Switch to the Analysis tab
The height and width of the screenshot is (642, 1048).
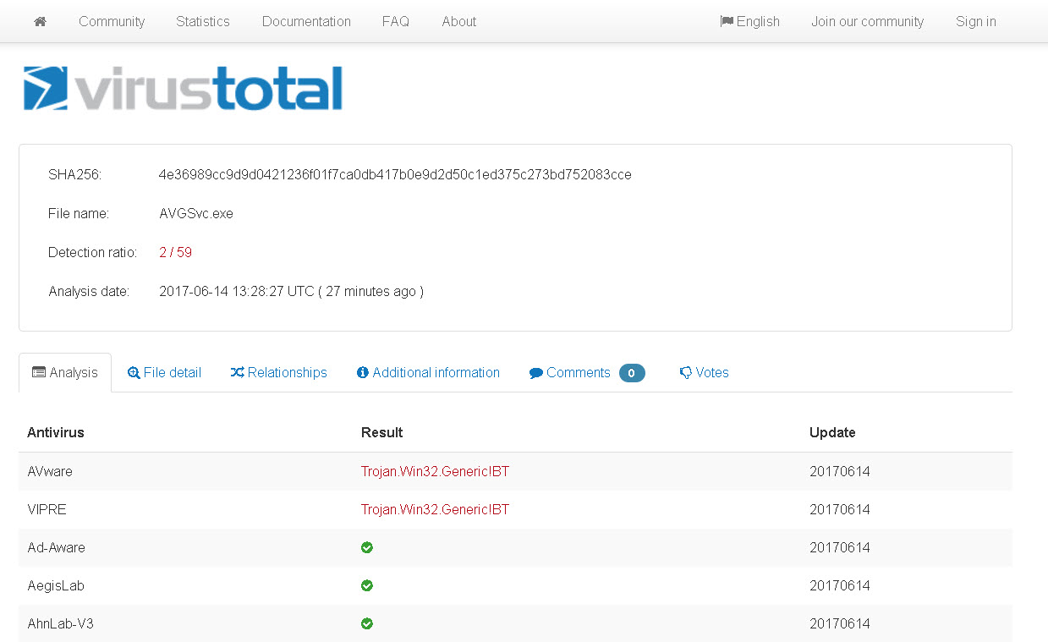pos(65,372)
